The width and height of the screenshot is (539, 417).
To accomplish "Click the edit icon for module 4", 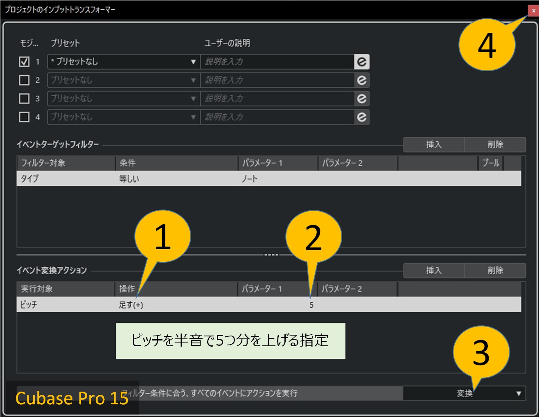I will (x=361, y=117).
